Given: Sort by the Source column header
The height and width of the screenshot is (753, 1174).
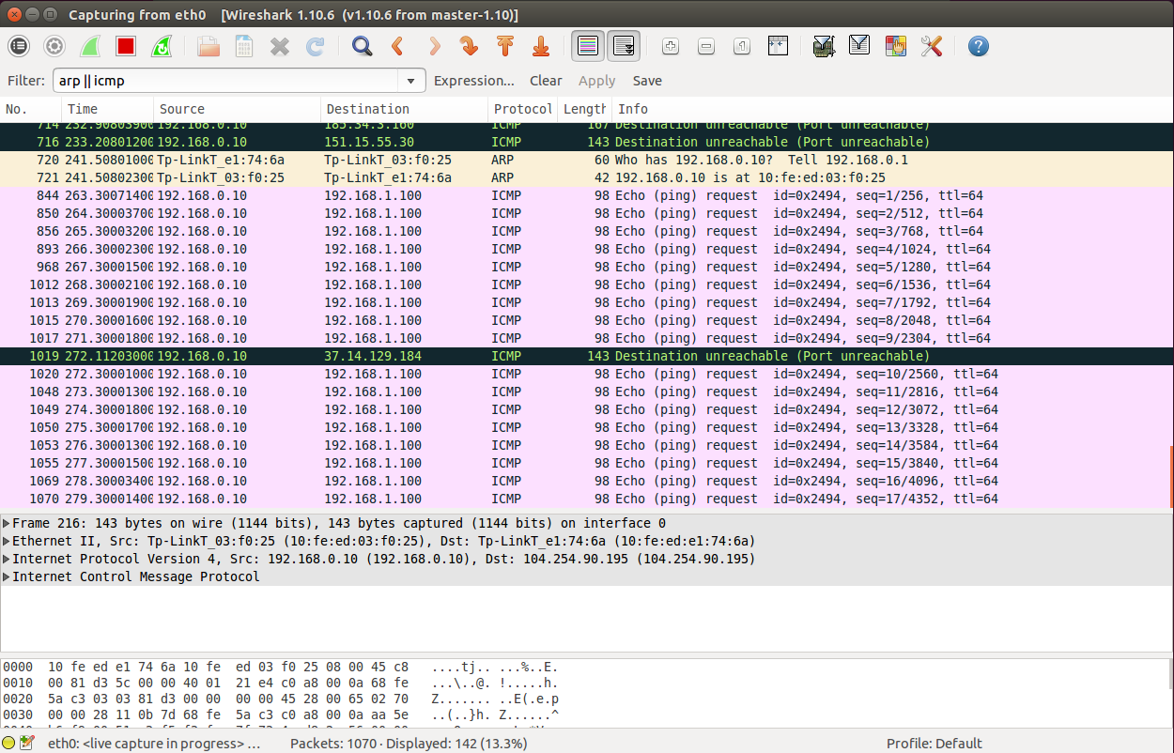Looking at the screenshot, I should [238, 109].
